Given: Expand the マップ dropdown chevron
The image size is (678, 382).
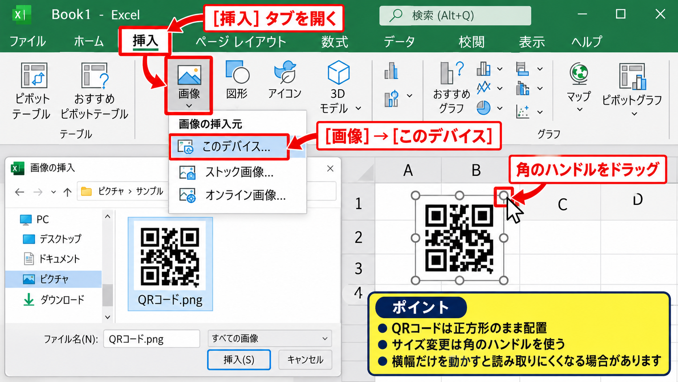Looking at the screenshot, I should 579,109.
